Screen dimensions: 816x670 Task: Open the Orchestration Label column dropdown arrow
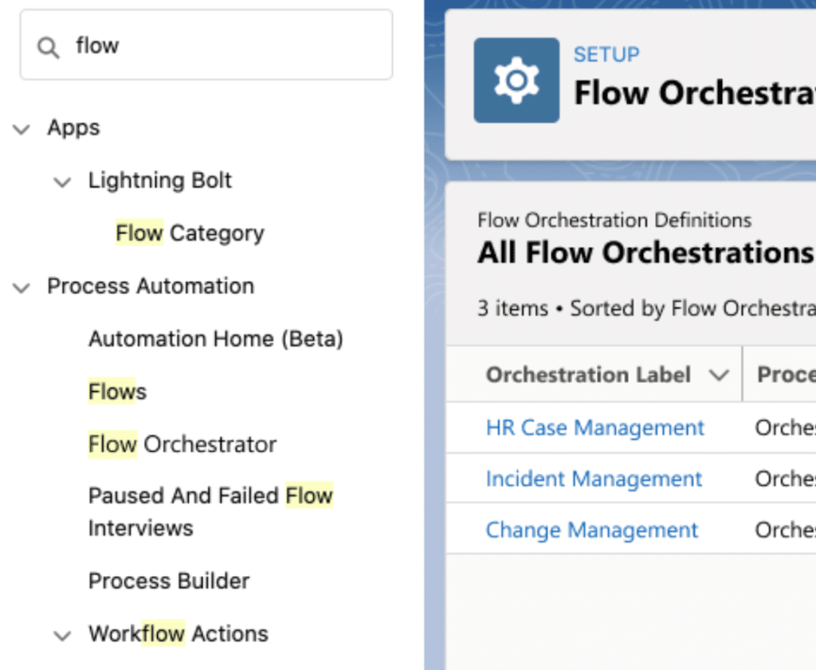719,375
